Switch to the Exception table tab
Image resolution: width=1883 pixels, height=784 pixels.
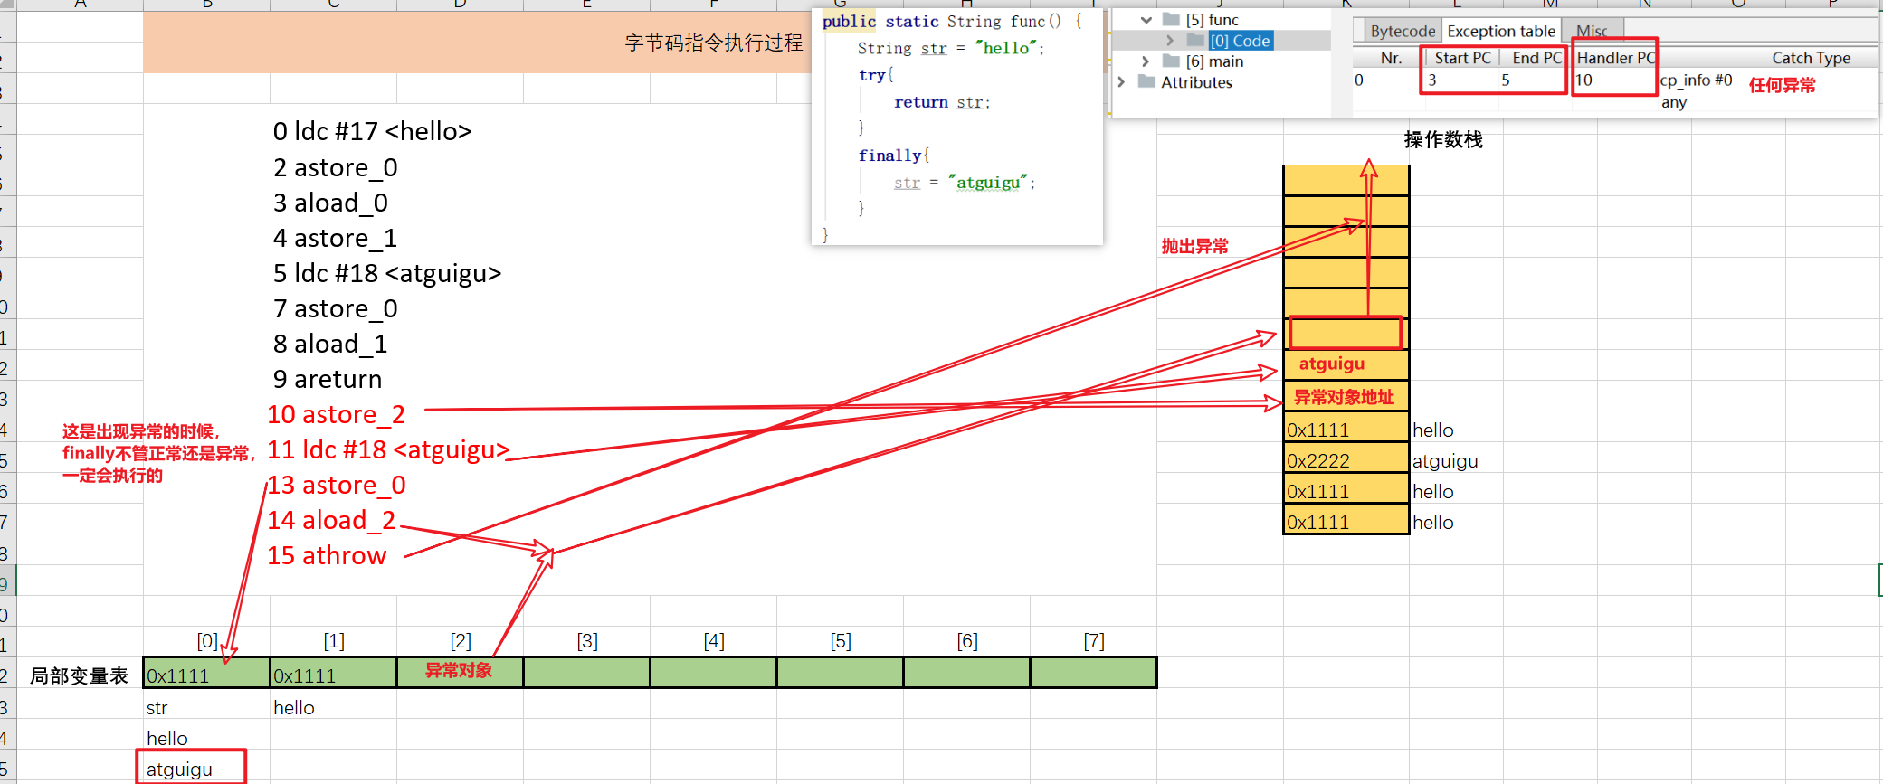click(x=1501, y=31)
